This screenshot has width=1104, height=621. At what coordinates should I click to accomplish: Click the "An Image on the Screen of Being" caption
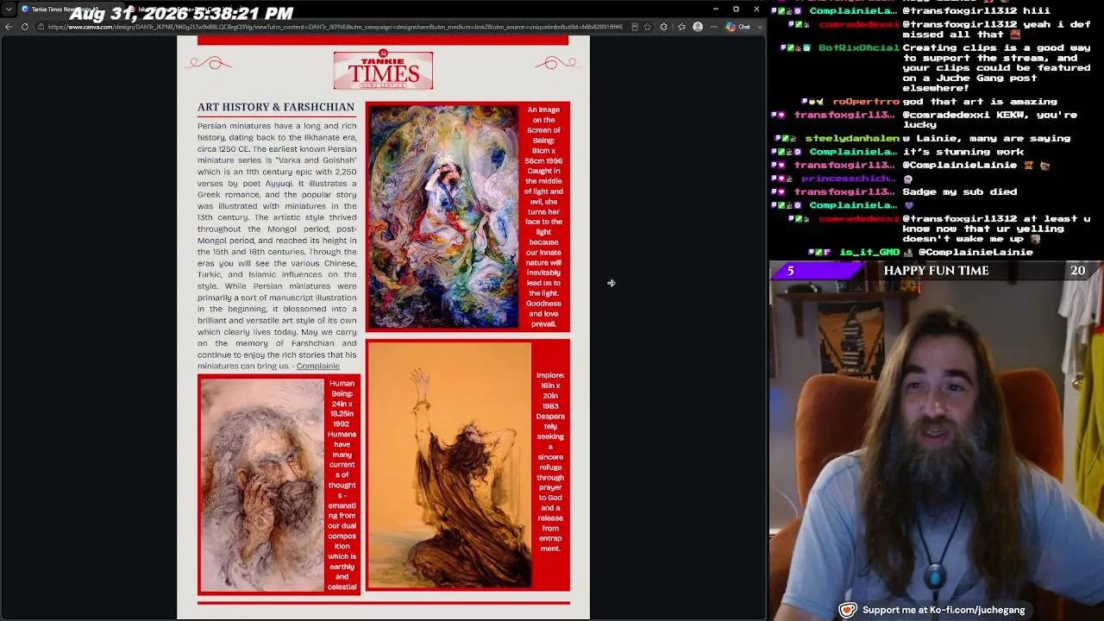[544, 217]
